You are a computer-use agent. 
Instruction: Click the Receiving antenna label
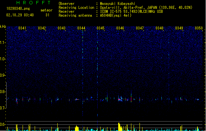75,15
